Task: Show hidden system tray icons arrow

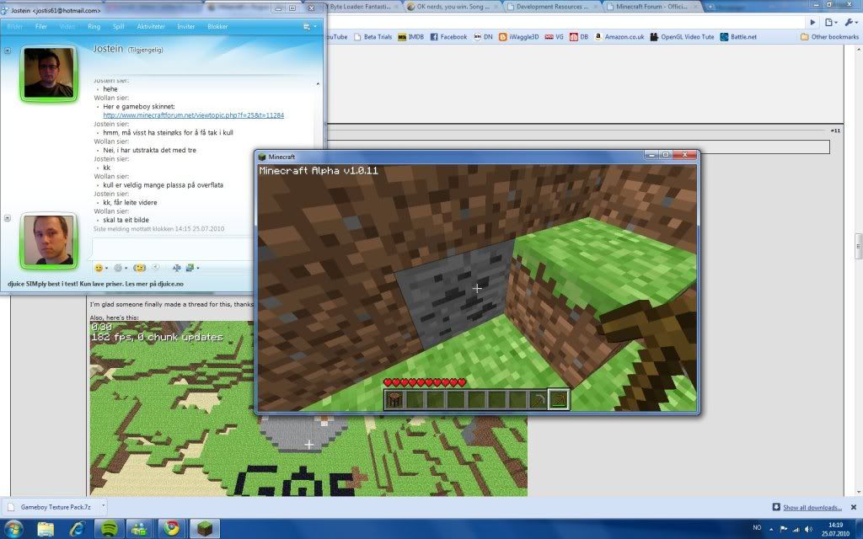Action: [x=772, y=529]
